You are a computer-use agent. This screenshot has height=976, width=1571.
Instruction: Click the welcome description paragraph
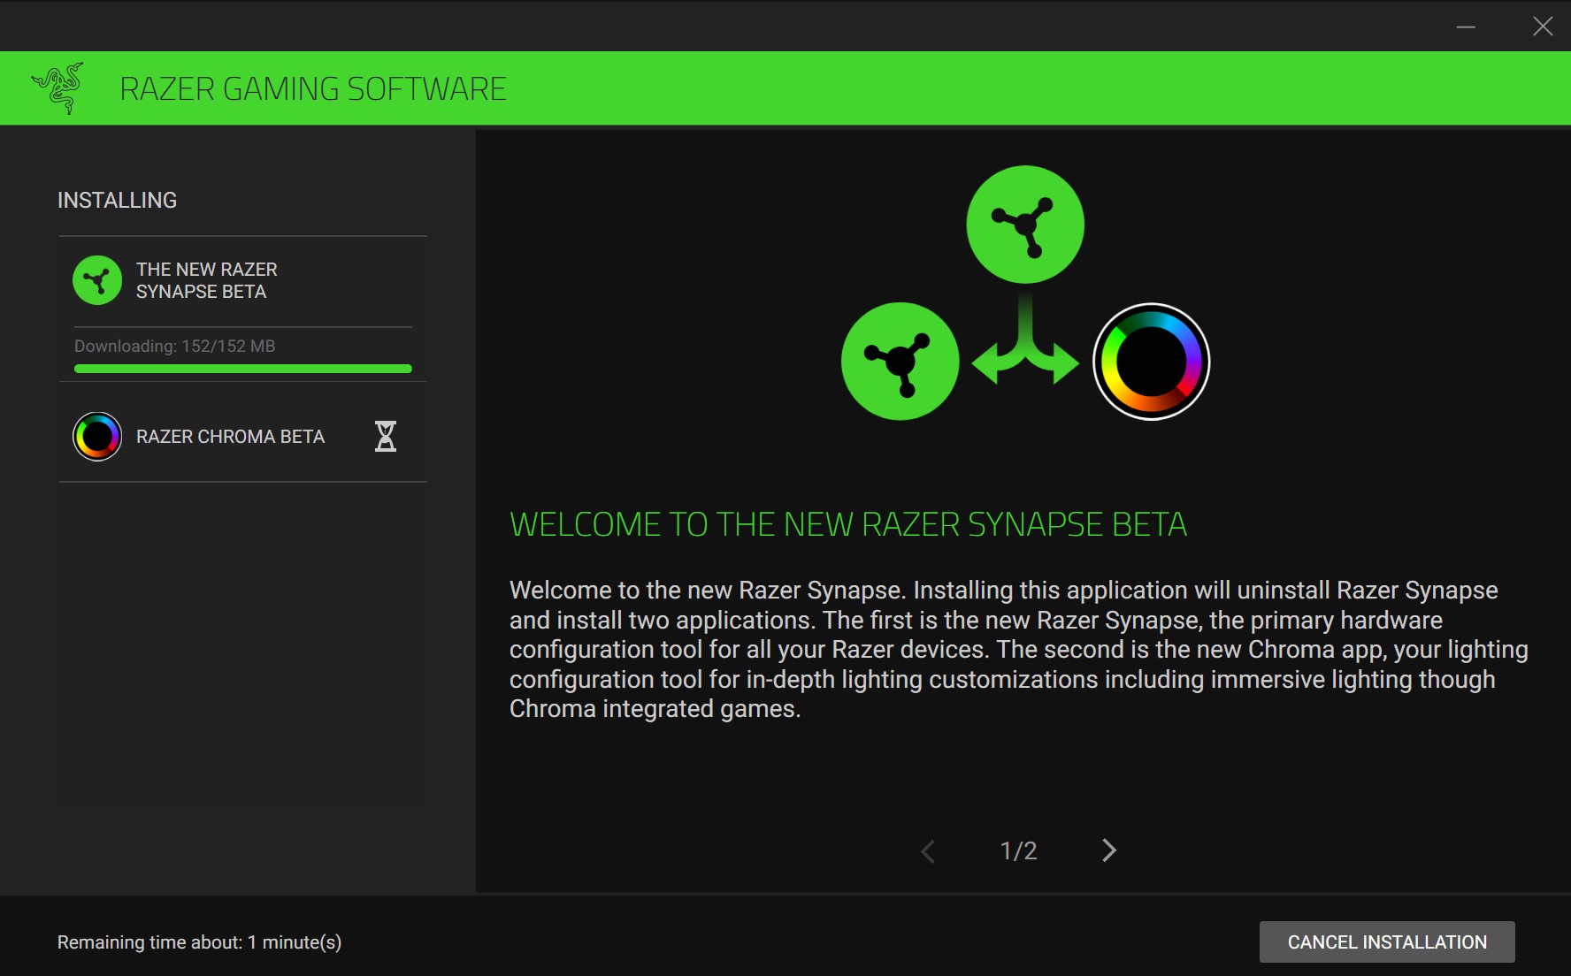pos(1019,650)
